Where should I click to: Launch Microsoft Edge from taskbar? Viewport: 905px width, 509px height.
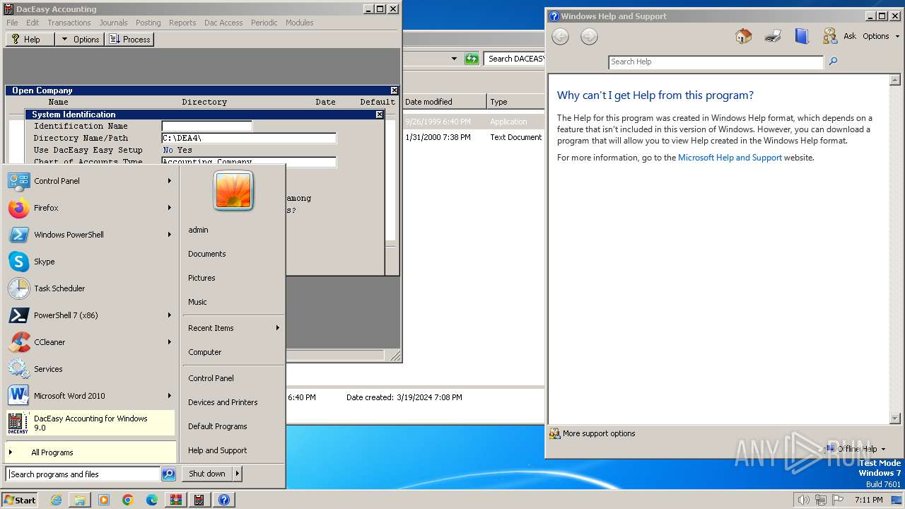click(151, 500)
